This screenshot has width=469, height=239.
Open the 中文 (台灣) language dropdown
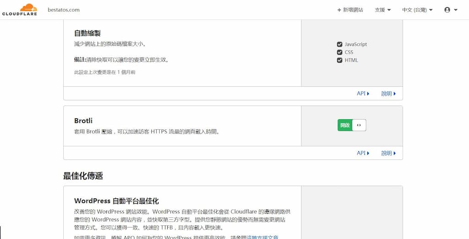pos(417,10)
